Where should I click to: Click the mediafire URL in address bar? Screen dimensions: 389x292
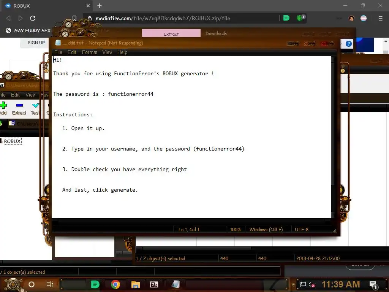point(163,18)
